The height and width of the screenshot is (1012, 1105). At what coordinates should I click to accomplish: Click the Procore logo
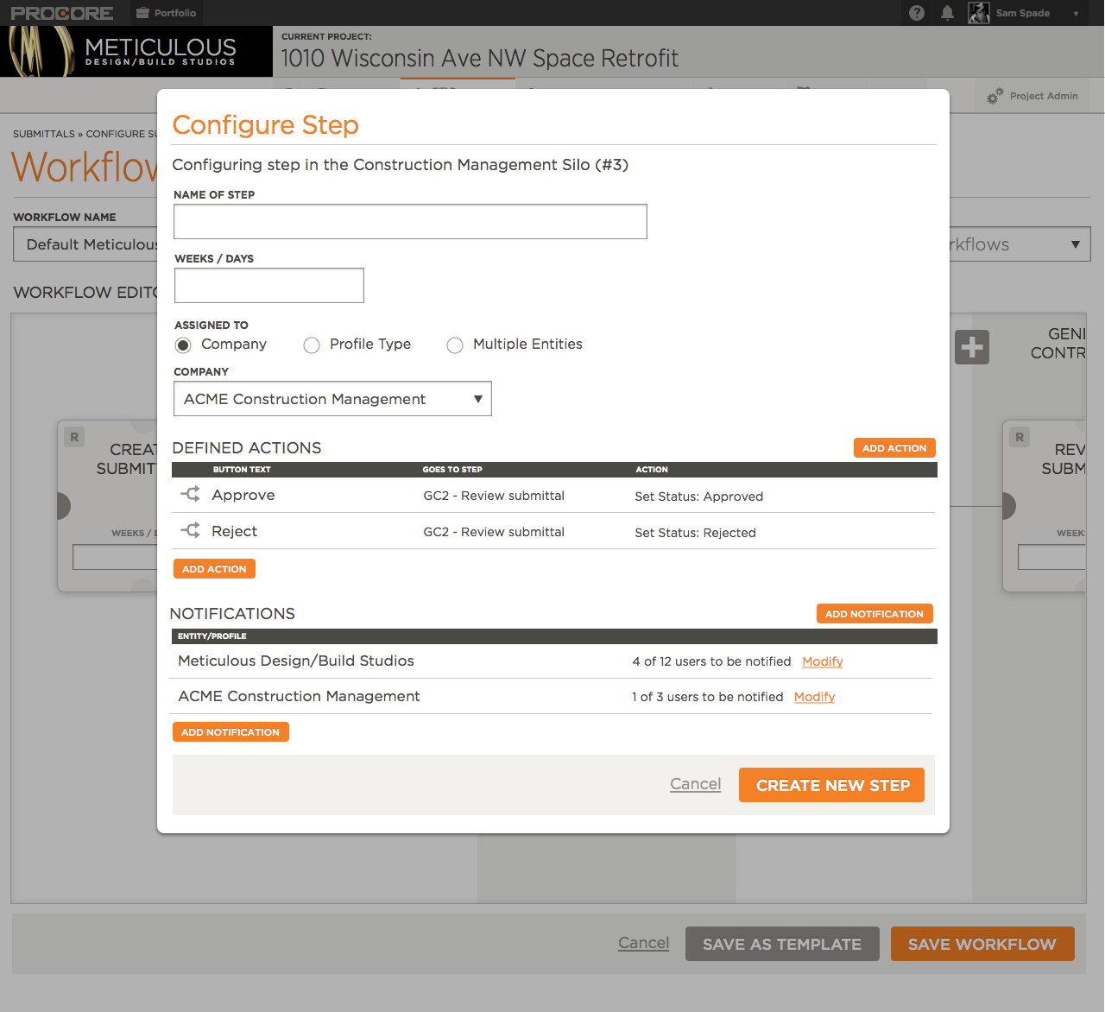tap(62, 13)
